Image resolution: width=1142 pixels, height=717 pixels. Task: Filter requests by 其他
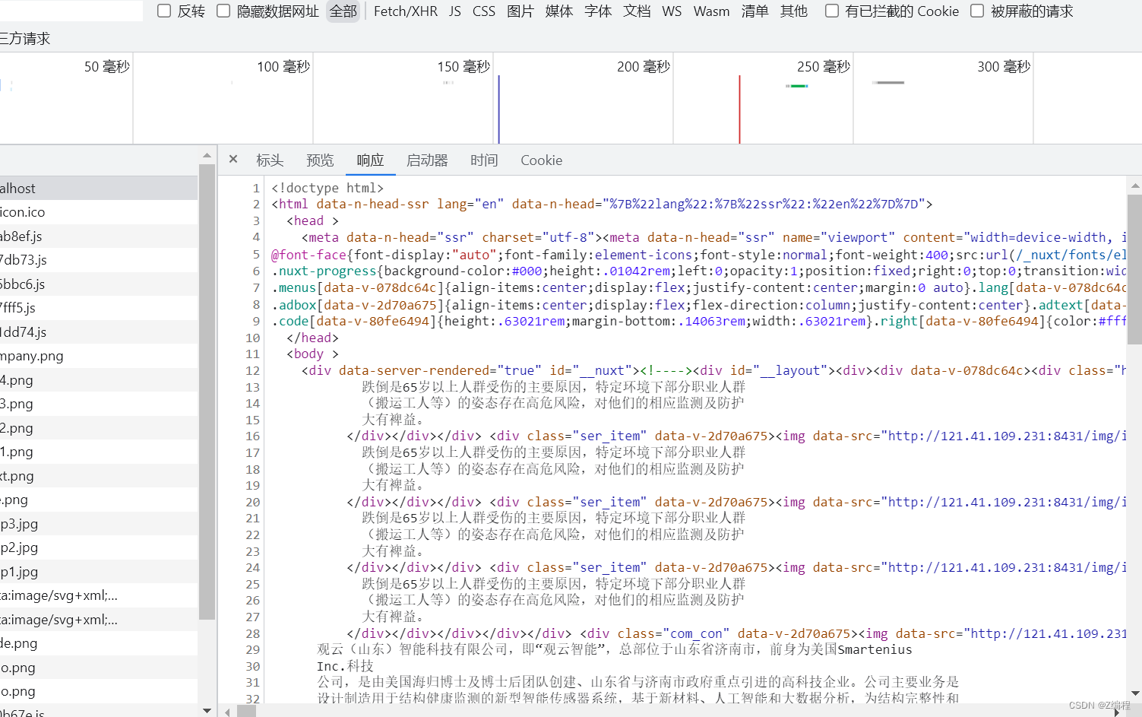pos(794,11)
